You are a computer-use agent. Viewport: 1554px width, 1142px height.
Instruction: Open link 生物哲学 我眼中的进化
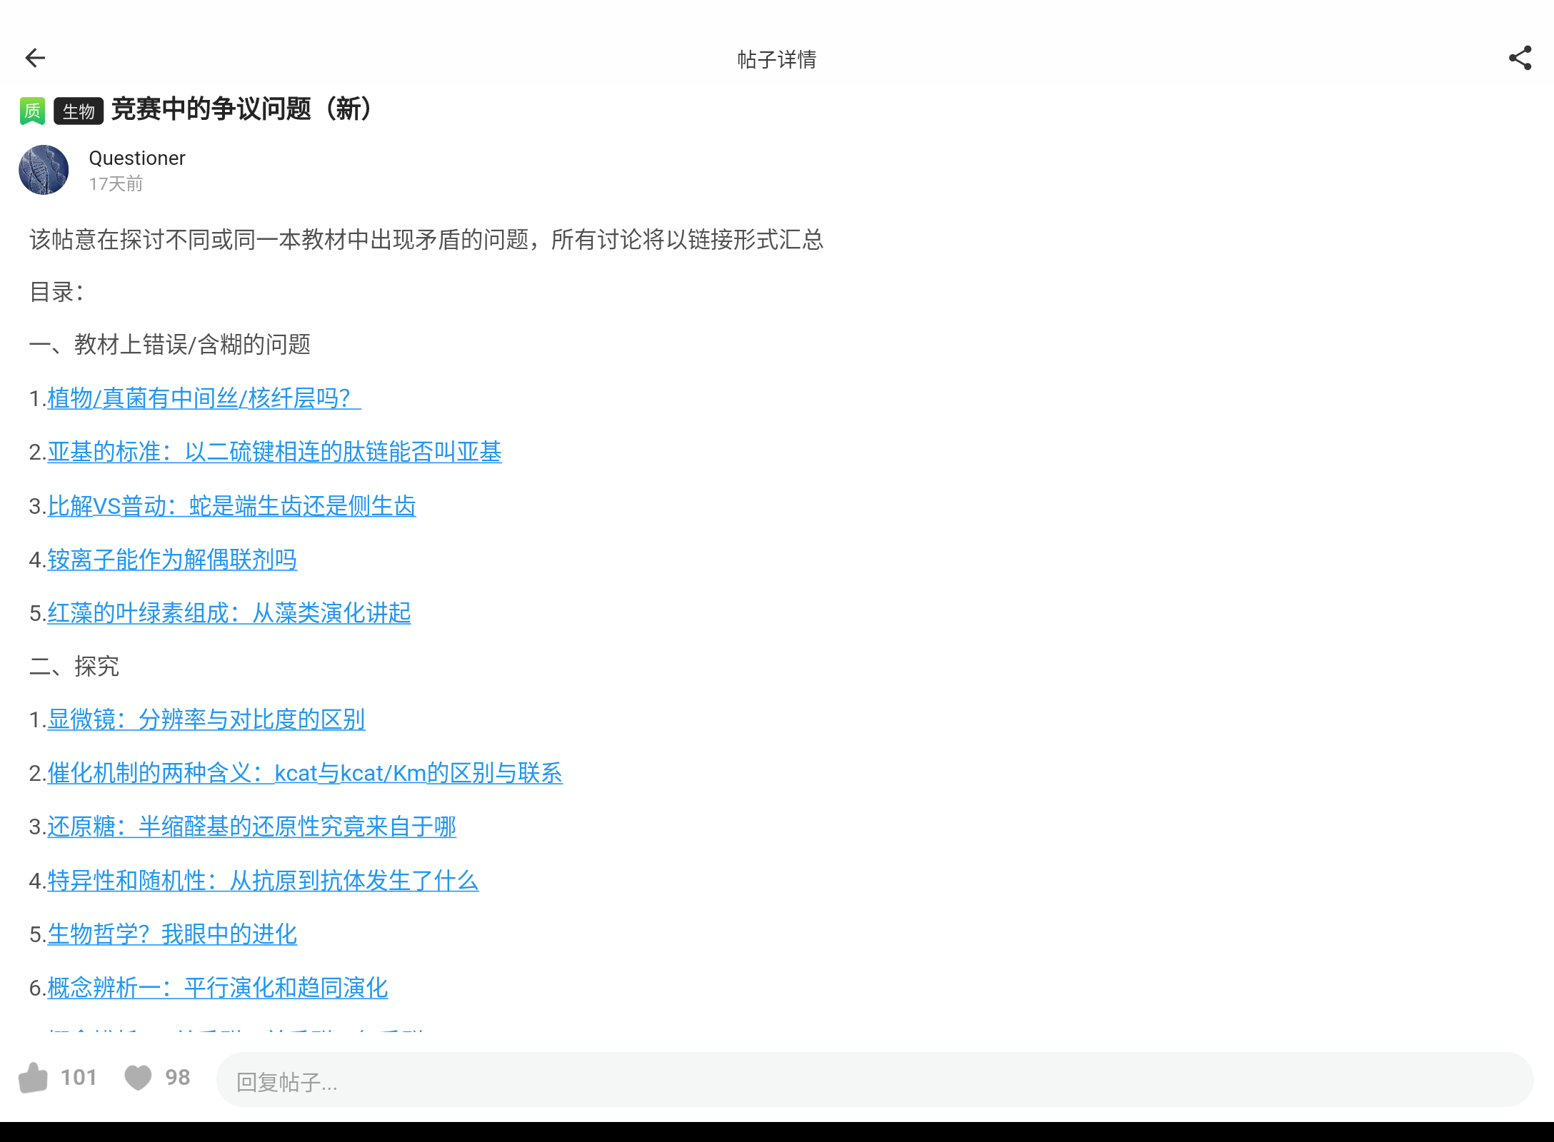click(x=172, y=934)
